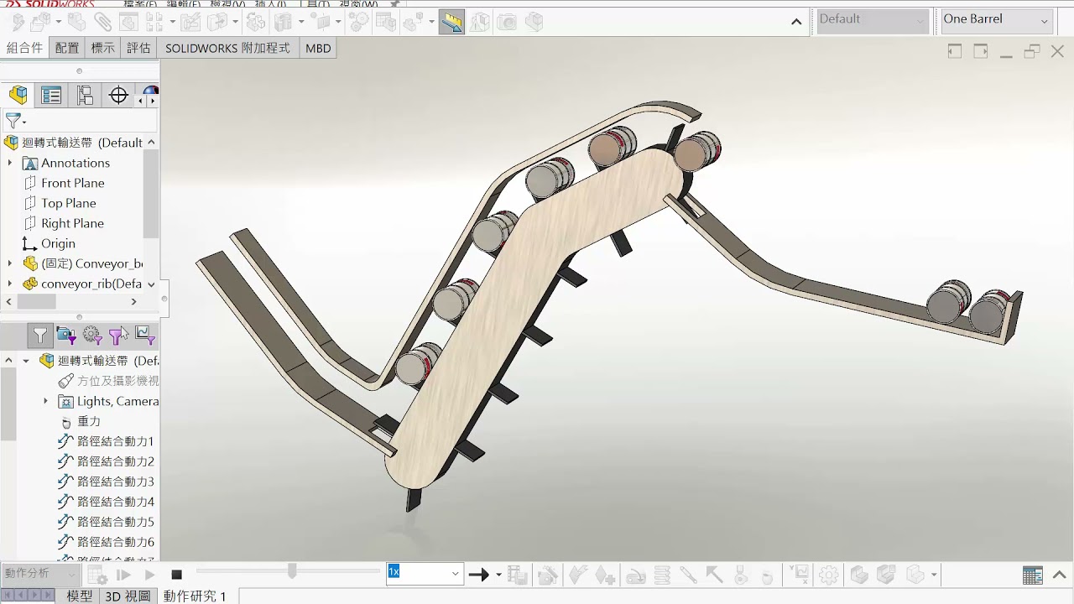1074x604 pixels.
Task: Open the Default display state dropdown
Action: pyautogui.click(x=873, y=19)
